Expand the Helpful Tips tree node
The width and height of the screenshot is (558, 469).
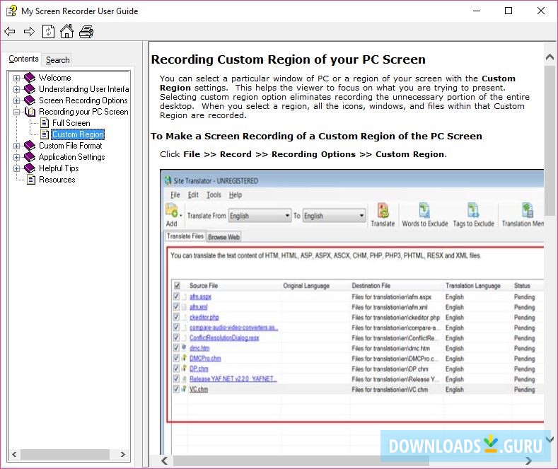(17, 168)
